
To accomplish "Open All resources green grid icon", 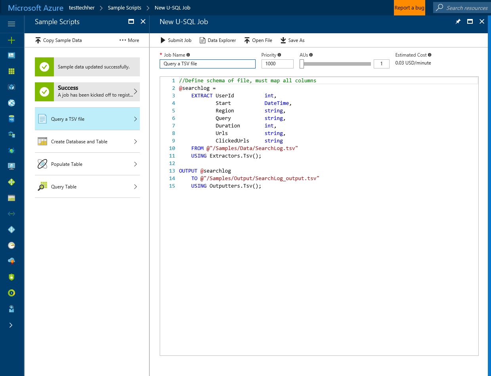I will coord(11,71).
